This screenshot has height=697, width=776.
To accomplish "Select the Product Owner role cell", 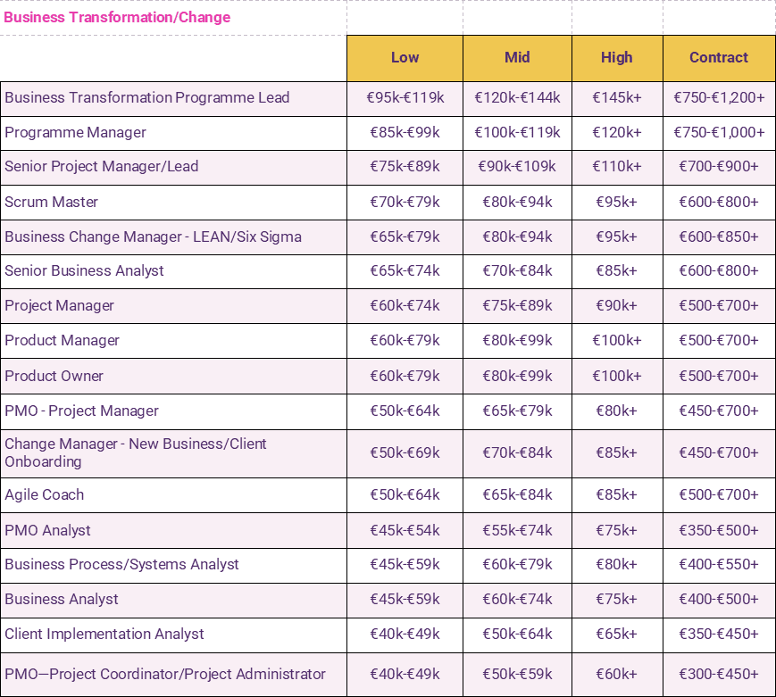I will pyautogui.click(x=54, y=377).
